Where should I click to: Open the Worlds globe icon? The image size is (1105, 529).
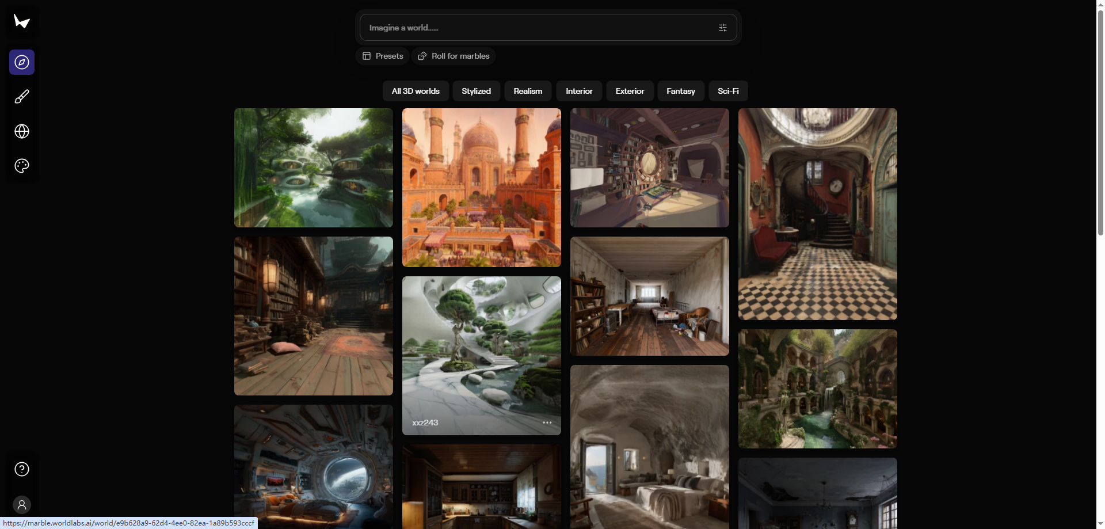pyautogui.click(x=21, y=131)
